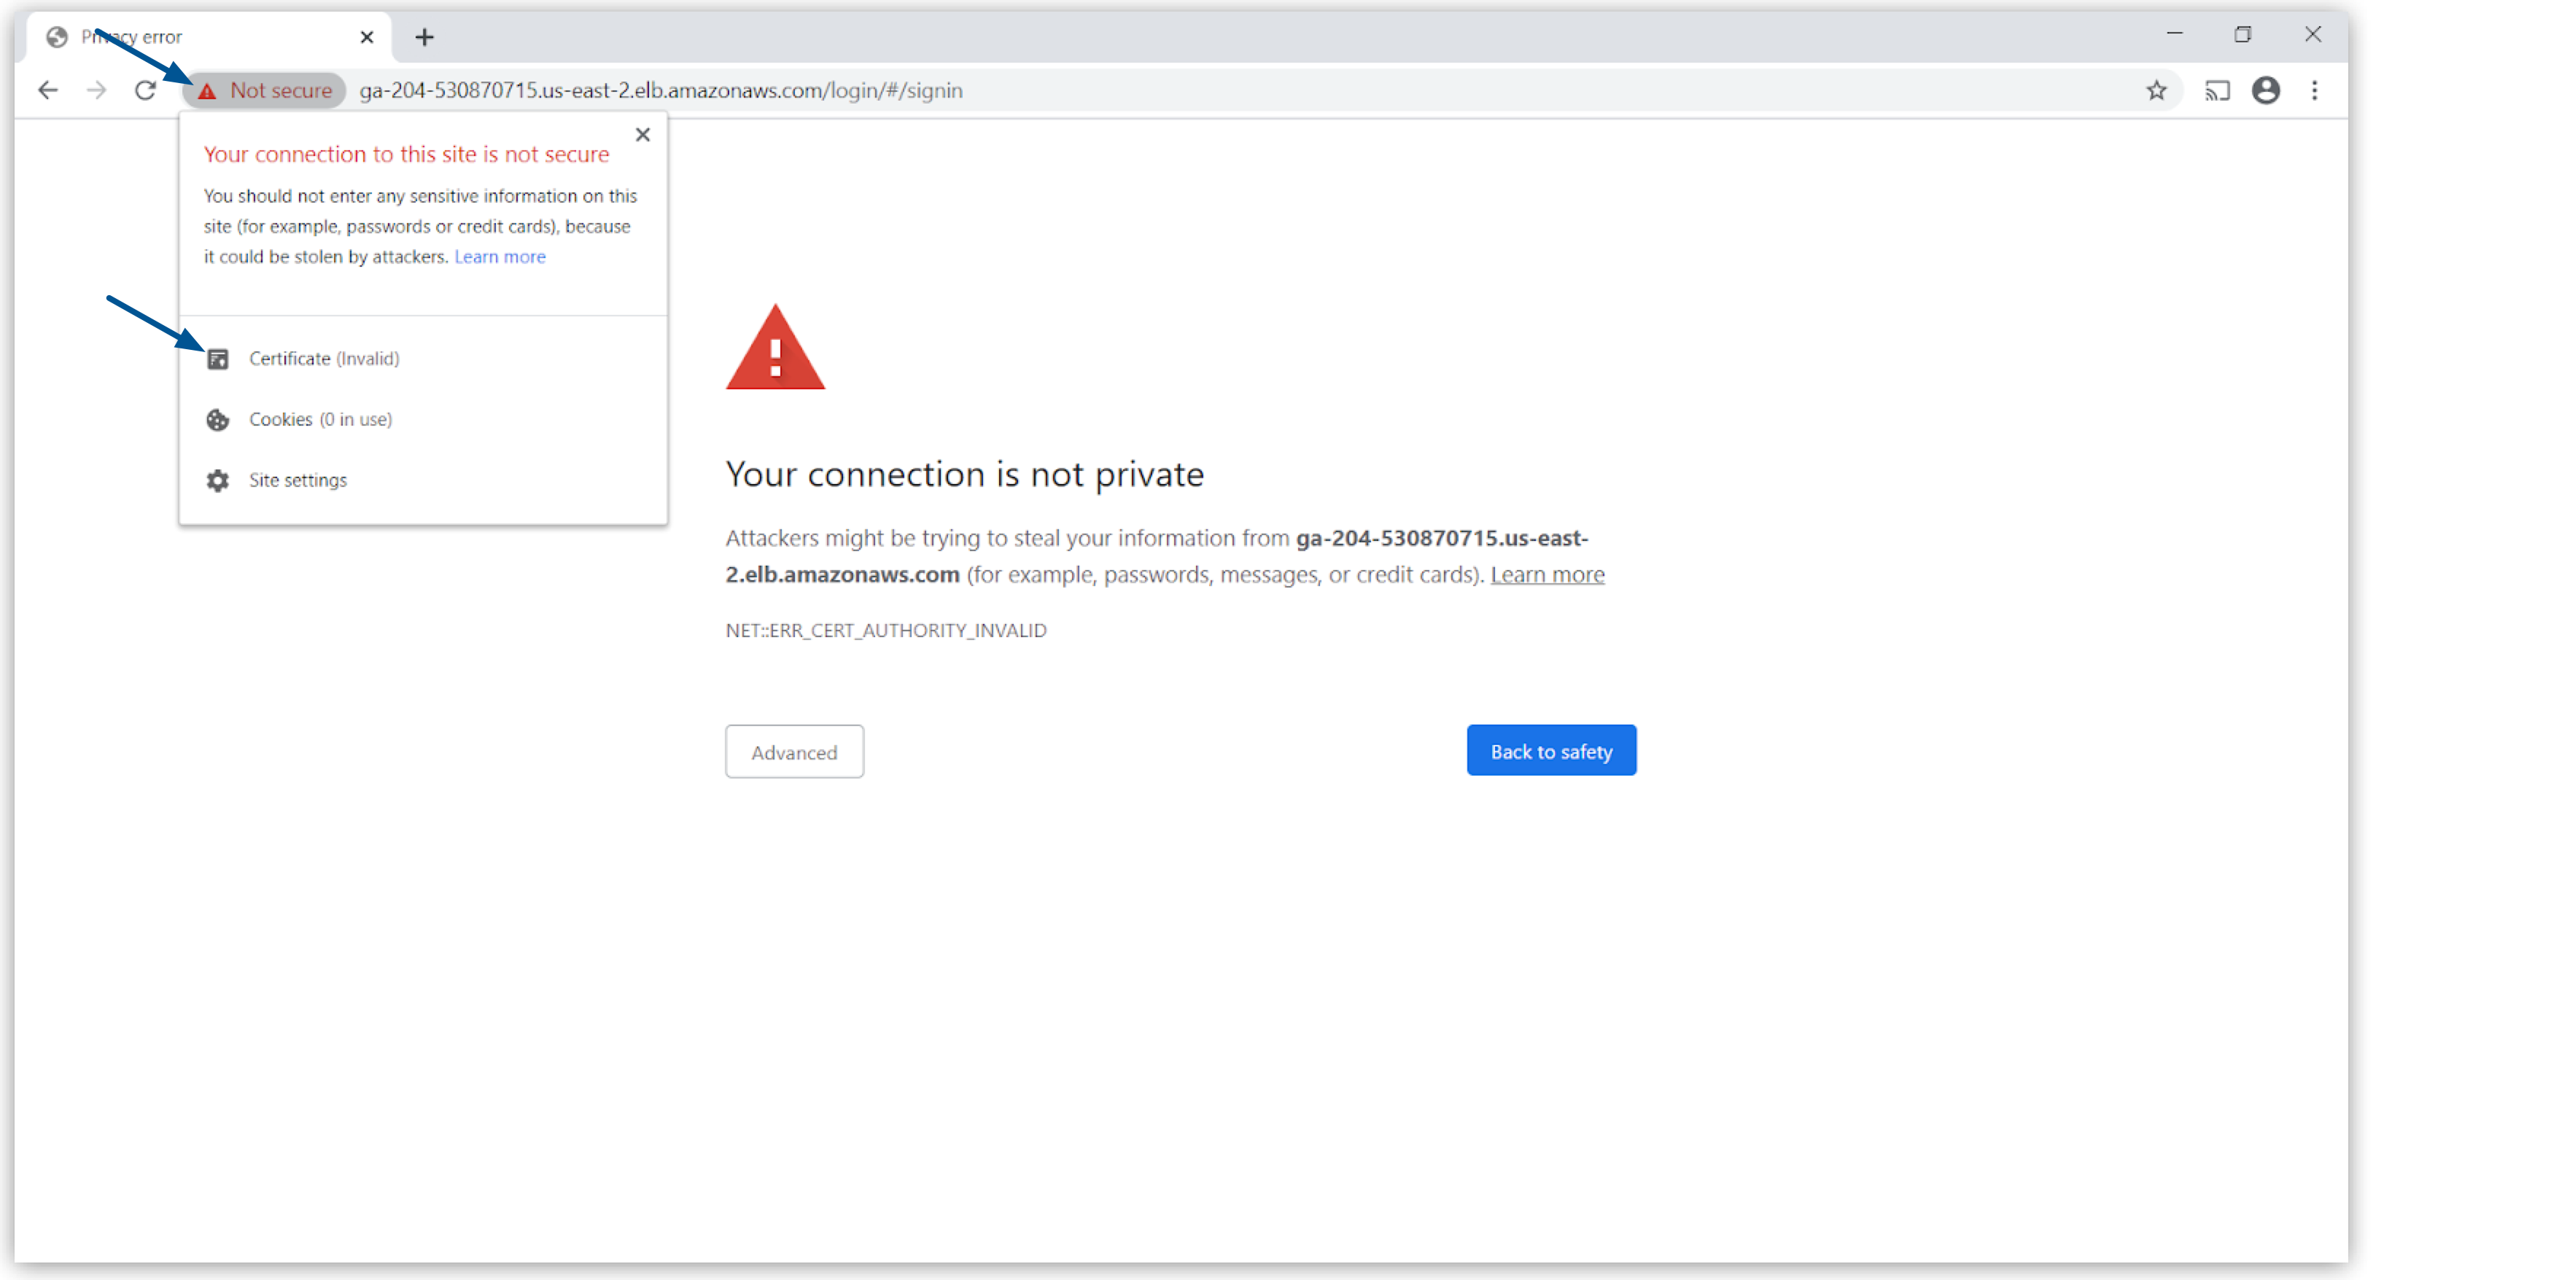2551x1280 pixels.
Task: Open the Cast to device icon
Action: pyautogui.click(x=2217, y=90)
